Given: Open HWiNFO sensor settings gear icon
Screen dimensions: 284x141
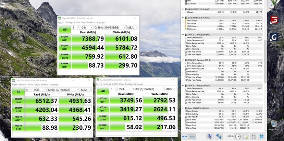Looking at the screenshot, I should pos(254,136).
